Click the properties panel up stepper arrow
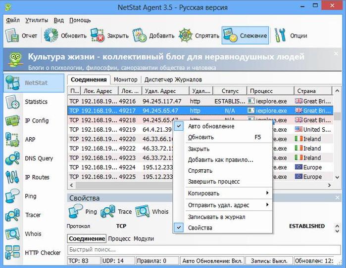Screen dimensions: 346x268 point(337,226)
